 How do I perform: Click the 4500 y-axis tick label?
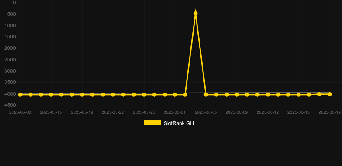(x=10, y=105)
